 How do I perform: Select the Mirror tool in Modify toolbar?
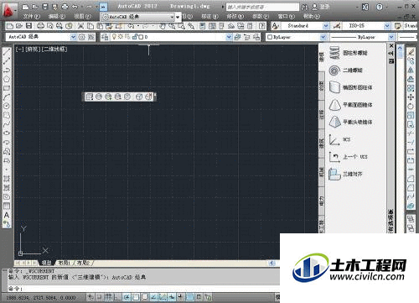tap(411, 70)
